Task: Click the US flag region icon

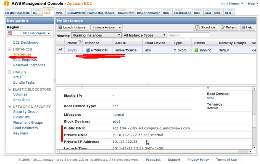Action: point(10,33)
